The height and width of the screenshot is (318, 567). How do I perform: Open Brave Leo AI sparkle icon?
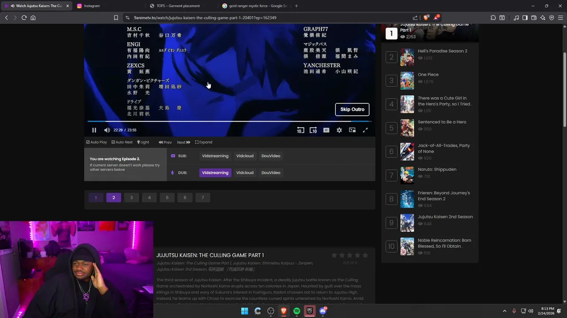pyautogui.click(x=543, y=18)
